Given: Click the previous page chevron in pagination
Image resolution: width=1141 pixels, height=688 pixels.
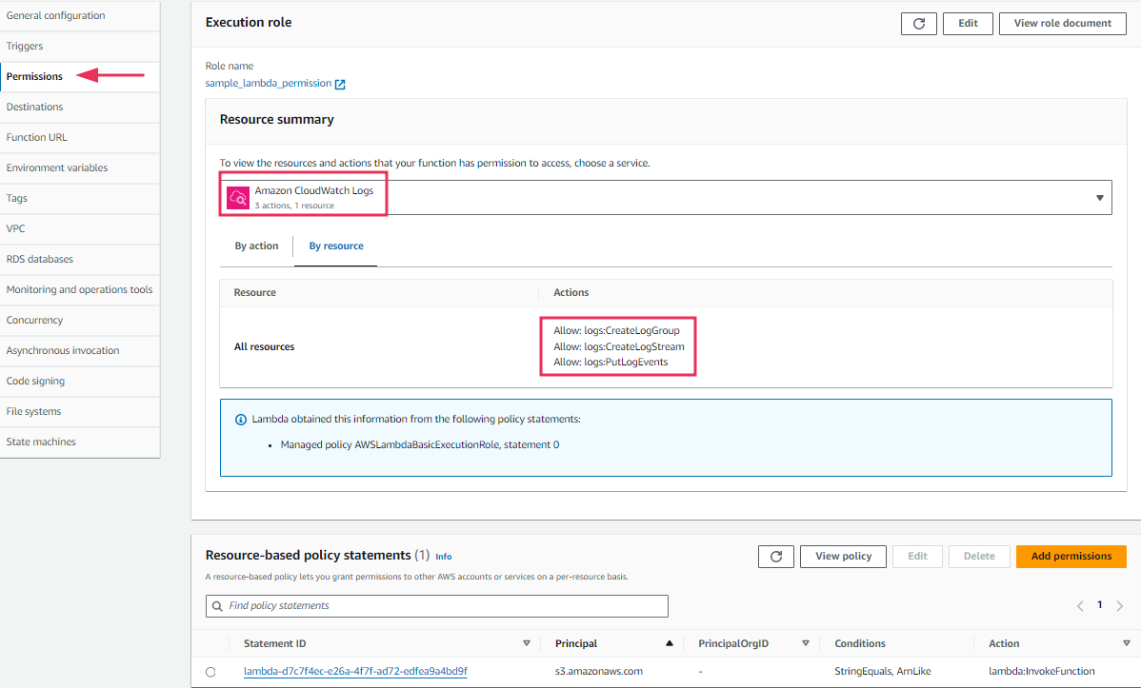Looking at the screenshot, I should tap(1080, 605).
